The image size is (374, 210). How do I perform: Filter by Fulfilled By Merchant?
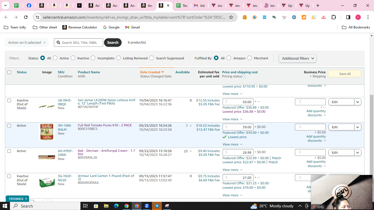[249, 58]
